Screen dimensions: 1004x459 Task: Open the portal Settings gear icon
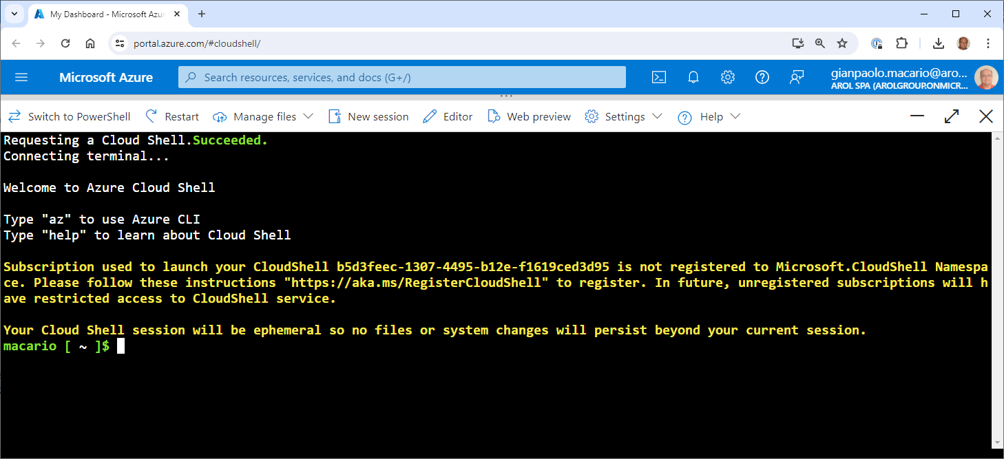pyautogui.click(x=728, y=77)
